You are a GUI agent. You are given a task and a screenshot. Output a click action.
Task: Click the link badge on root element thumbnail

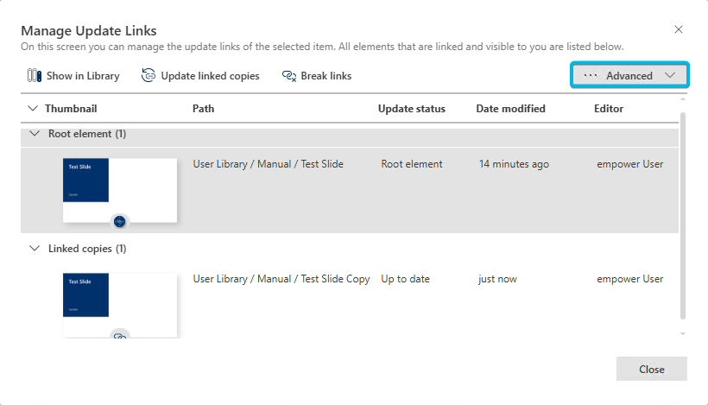[x=120, y=222]
